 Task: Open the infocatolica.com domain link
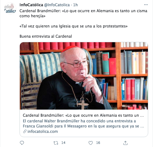point(43,131)
